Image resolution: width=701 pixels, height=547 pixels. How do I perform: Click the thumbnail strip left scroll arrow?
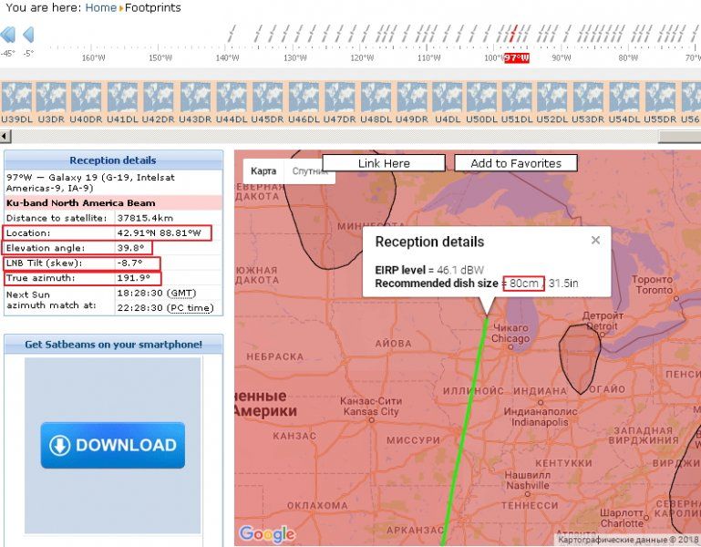click(5, 136)
